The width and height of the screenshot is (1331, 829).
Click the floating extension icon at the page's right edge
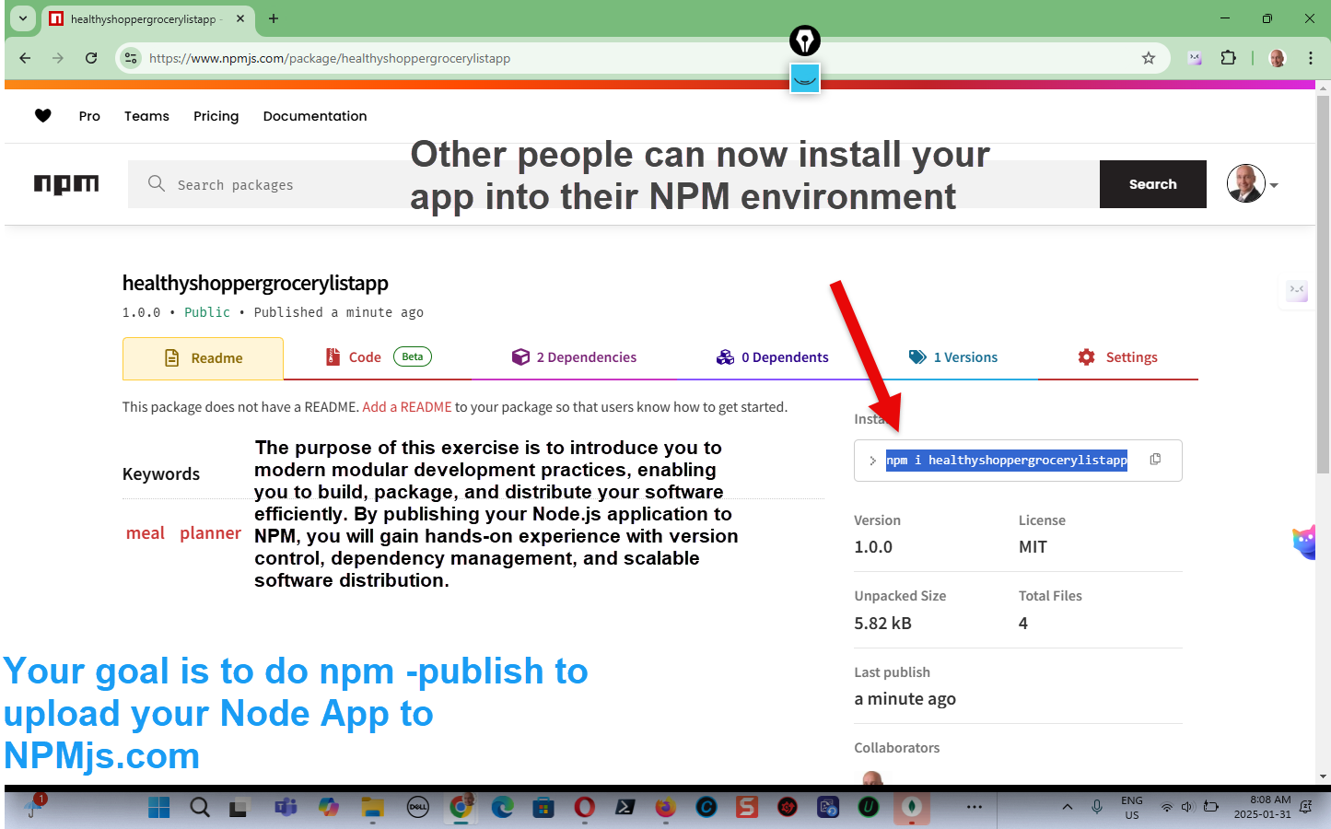(1297, 290)
